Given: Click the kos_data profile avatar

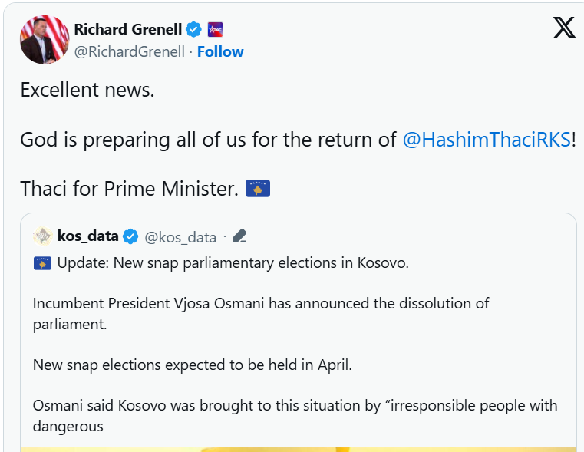Looking at the screenshot, I should click(43, 236).
